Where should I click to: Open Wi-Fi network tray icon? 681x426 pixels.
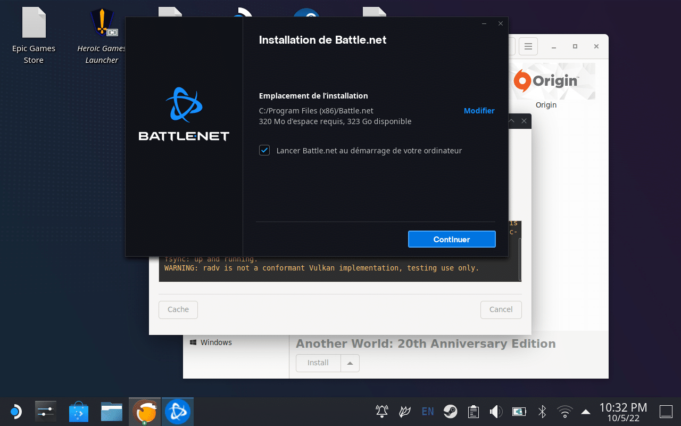[564, 411]
